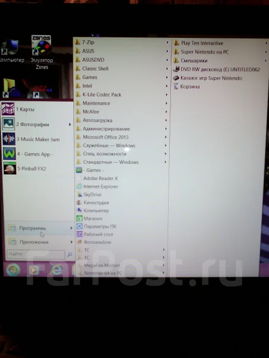Screen dimensions: 269x358
Task: Open the Компьютер desktop icon
Action: click(x=10, y=51)
